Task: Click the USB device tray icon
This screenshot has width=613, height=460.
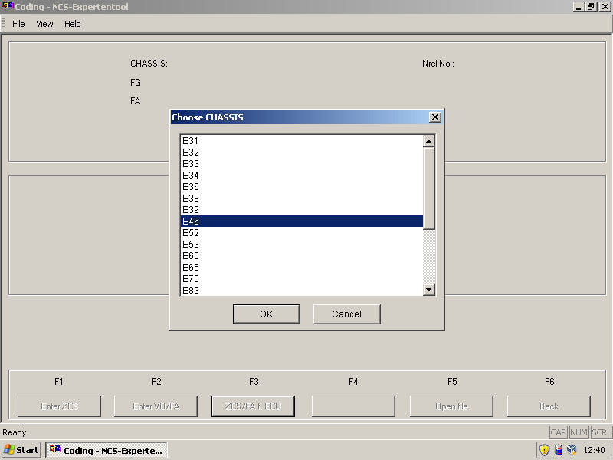Action: coord(559,450)
